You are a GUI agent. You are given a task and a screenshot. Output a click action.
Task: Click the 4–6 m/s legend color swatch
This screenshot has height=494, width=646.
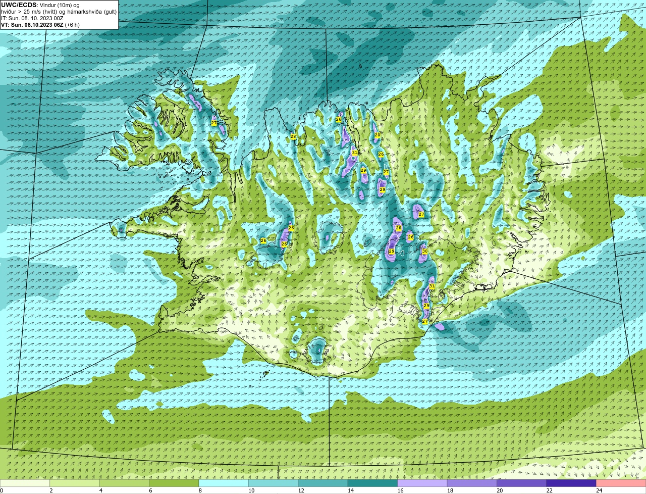point(125,483)
